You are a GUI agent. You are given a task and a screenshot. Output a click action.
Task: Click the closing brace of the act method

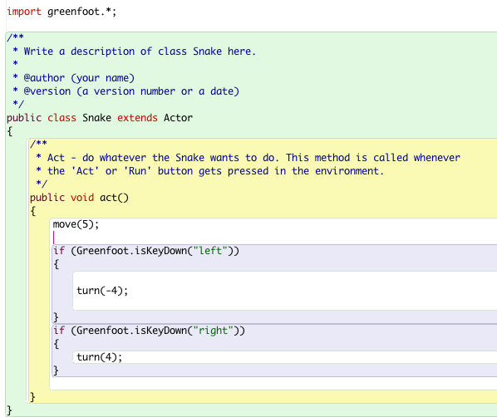tap(32, 397)
